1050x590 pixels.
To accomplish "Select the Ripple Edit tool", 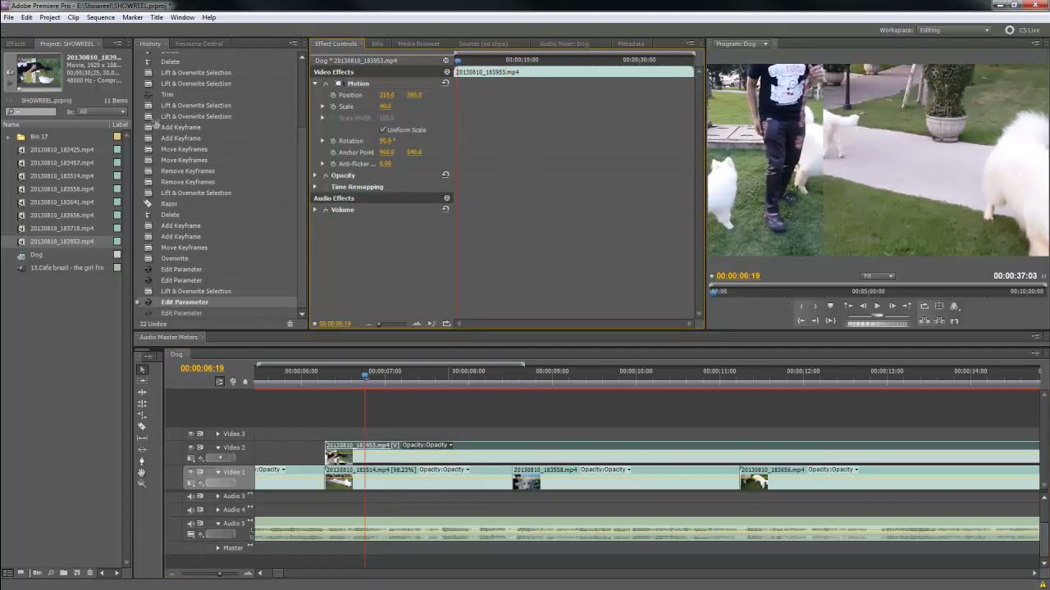I will click(142, 393).
